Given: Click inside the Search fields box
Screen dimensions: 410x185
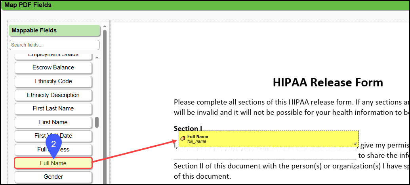Looking at the screenshot, I should click(54, 45).
